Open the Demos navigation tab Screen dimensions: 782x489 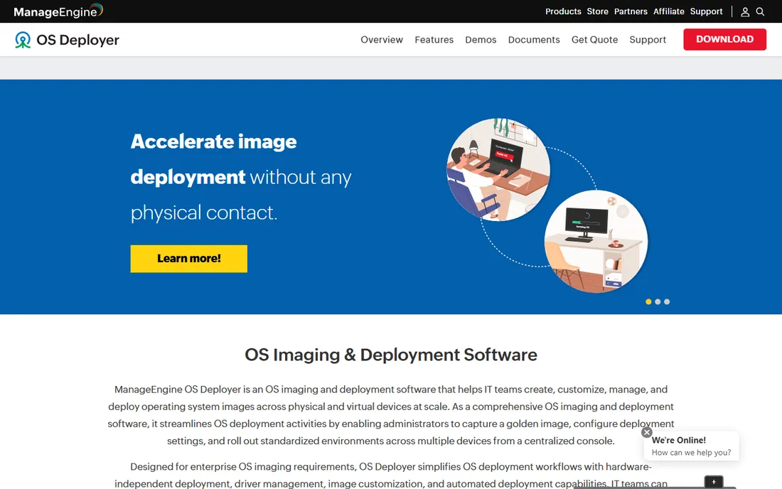481,39
